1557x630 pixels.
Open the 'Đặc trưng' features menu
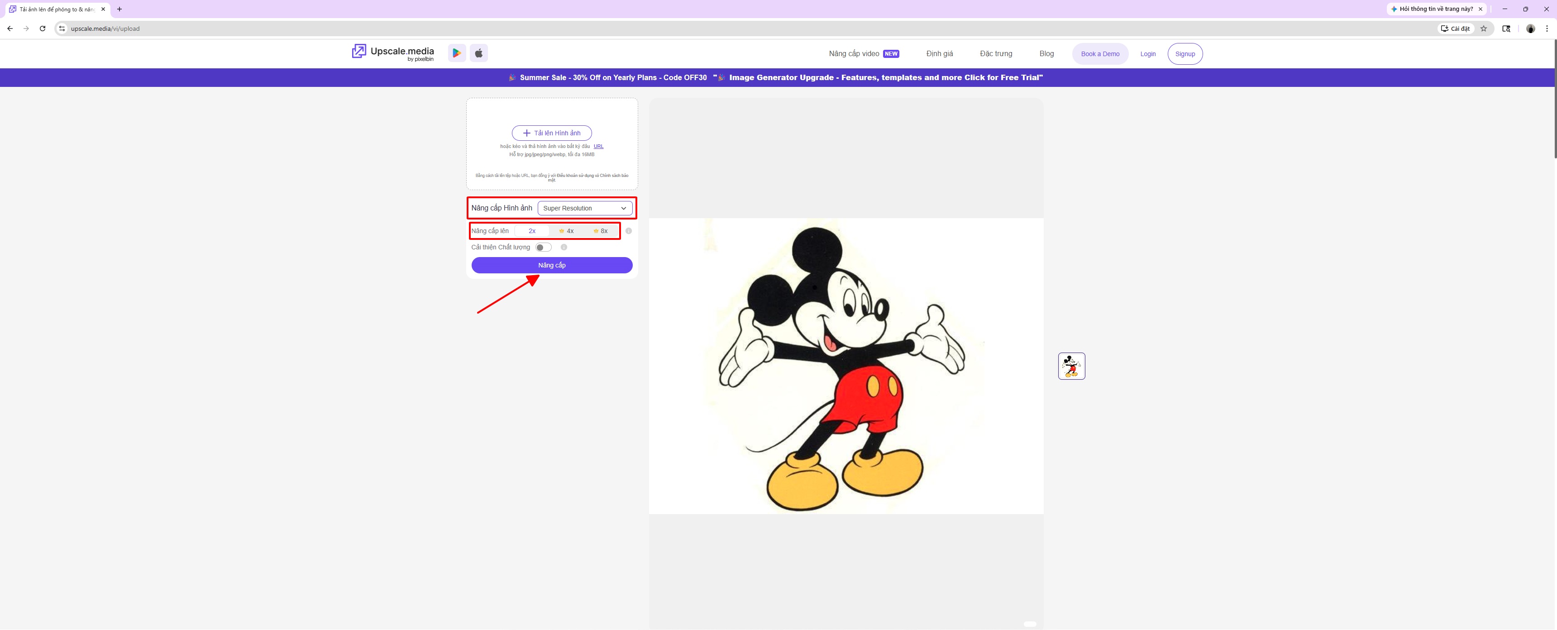coord(995,54)
